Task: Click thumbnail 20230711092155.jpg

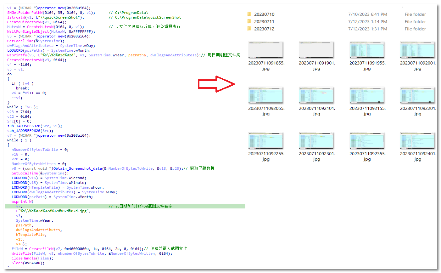Action: pyautogui.click(x=367, y=96)
